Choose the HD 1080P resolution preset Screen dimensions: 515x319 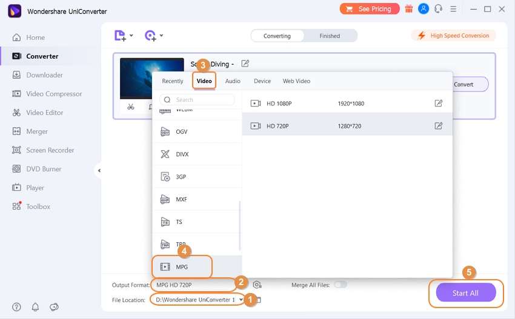point(347,104)
